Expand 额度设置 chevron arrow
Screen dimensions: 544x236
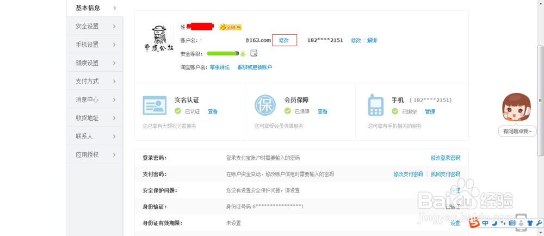(x=114, y=63)
